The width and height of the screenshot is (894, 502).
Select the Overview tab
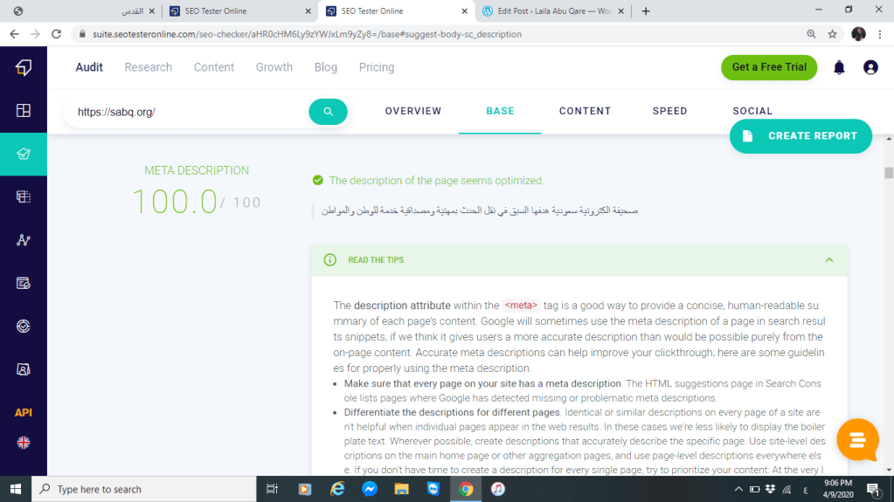pos(413,111)
